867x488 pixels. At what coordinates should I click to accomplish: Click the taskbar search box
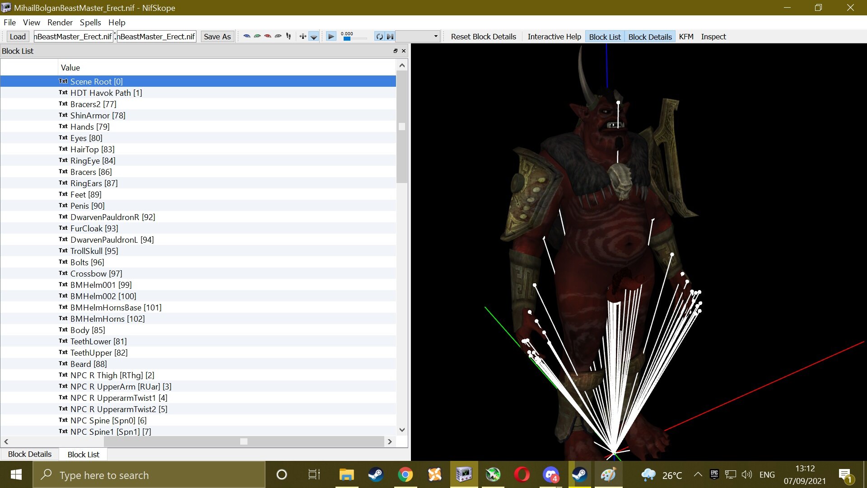coord(149,475)
